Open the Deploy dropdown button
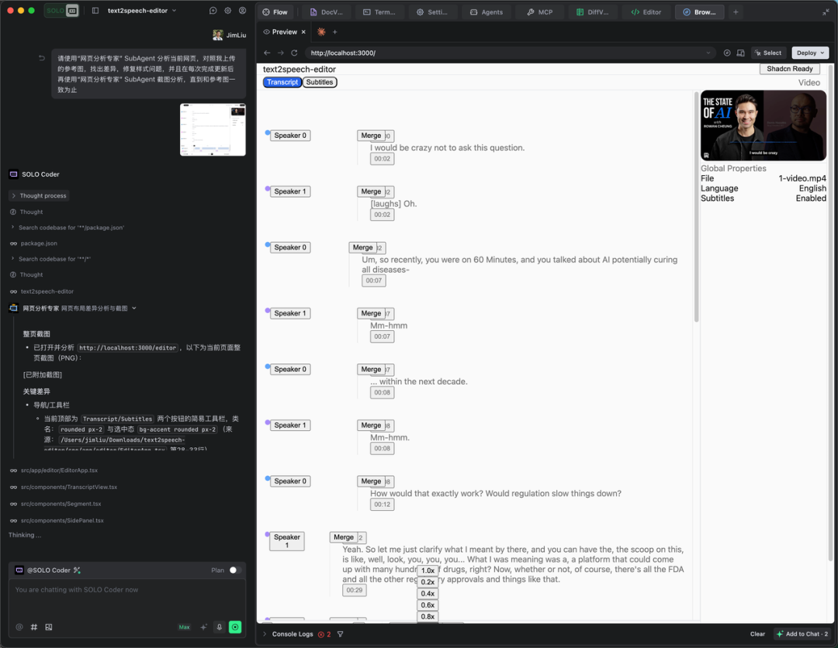 [810, 53]
